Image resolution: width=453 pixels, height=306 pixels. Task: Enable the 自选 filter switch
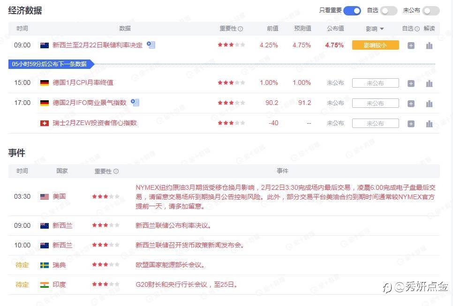[x=389, y=11]
